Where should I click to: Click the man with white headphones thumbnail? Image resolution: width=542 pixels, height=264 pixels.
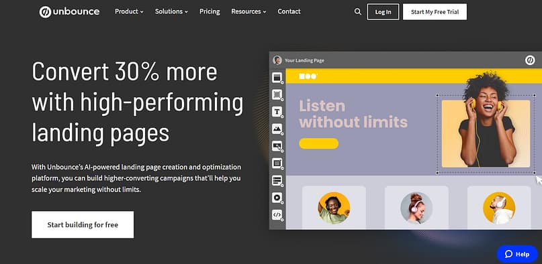(499, 208)
